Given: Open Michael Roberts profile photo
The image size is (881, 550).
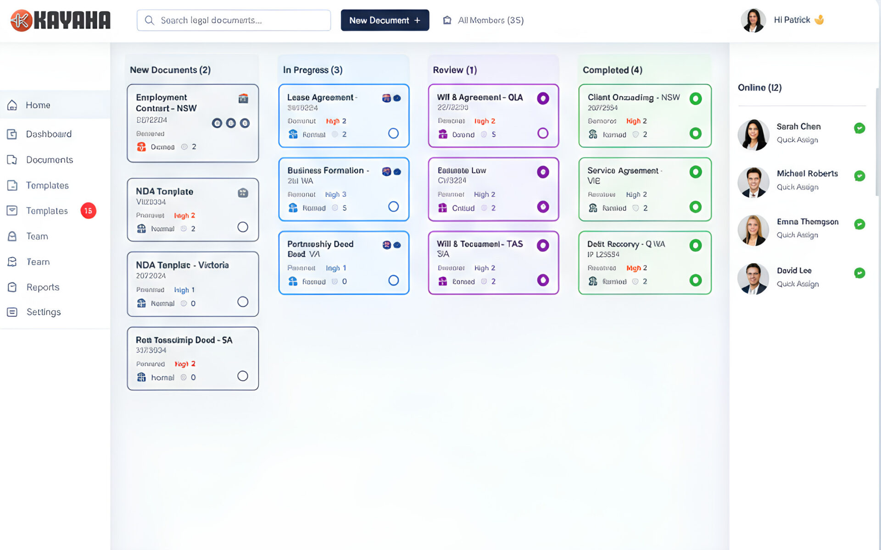Looking at the screenshot, I should click(753, 181).
